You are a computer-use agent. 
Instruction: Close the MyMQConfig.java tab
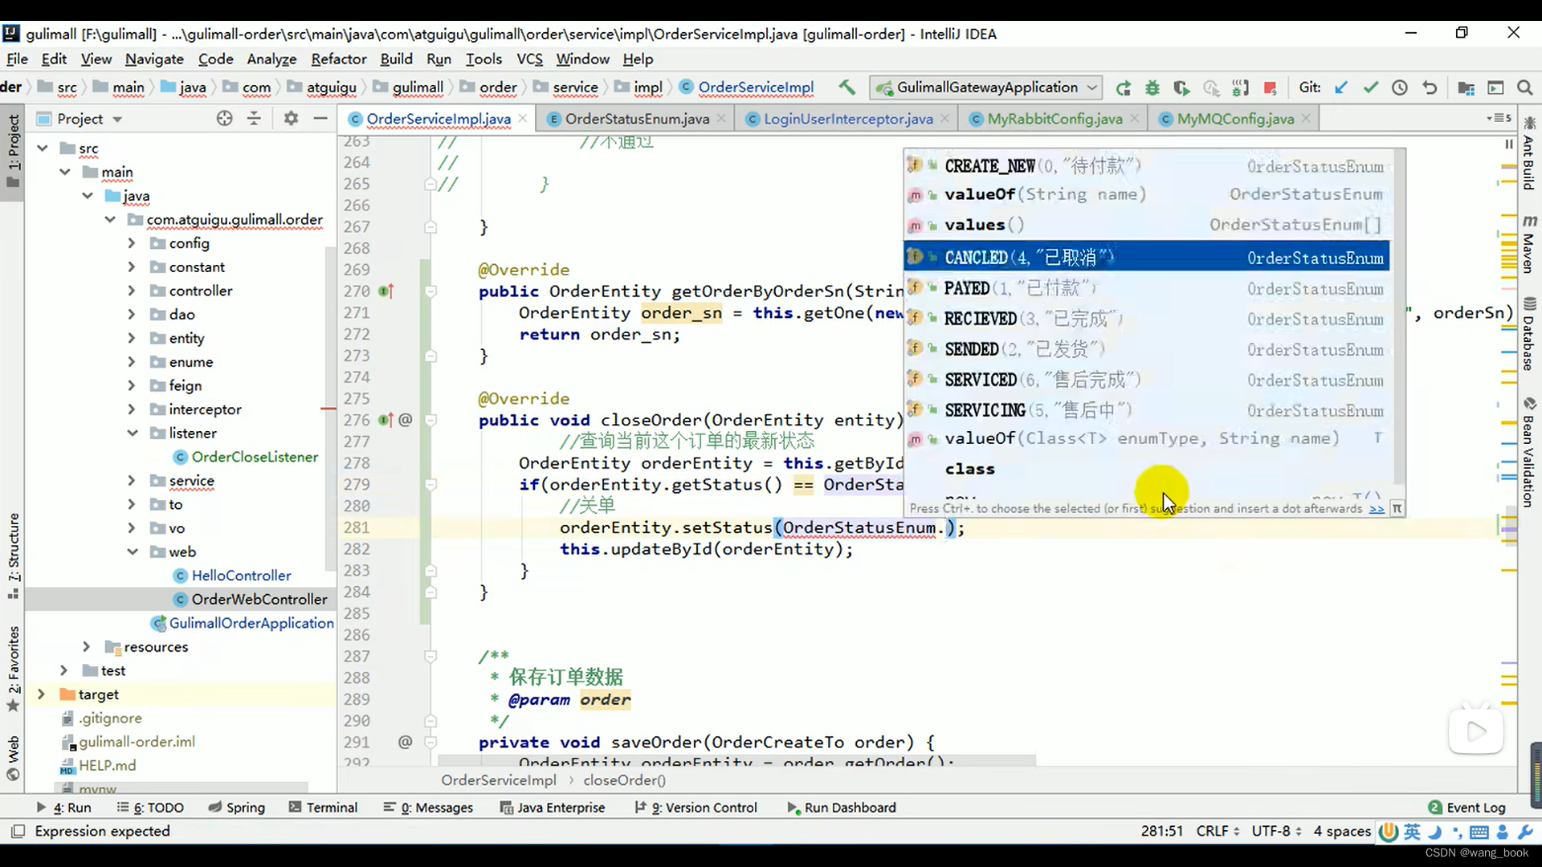[1306, 119]
